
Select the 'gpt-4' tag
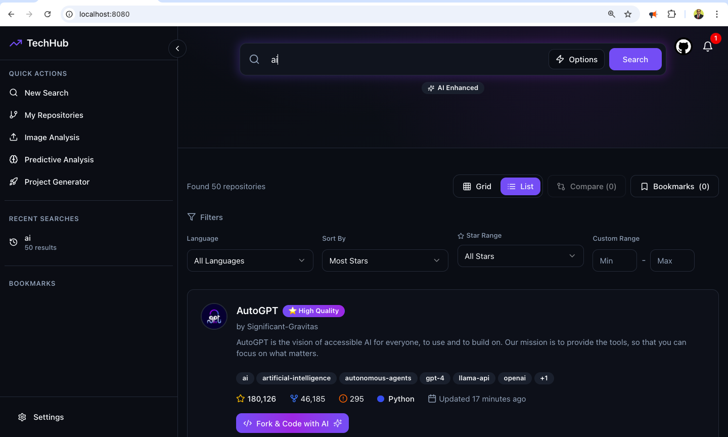click(435, 378)
